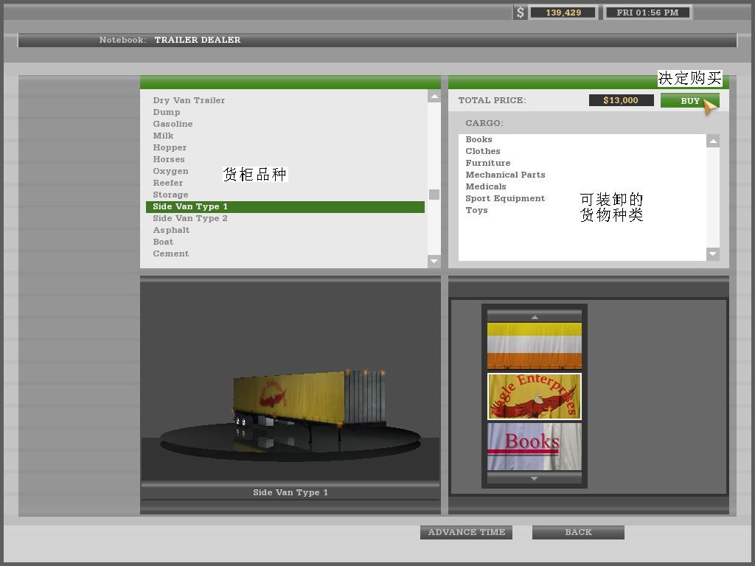Go back using the Back button
This screenshot has height=566, width=755.
coord(578,532)
